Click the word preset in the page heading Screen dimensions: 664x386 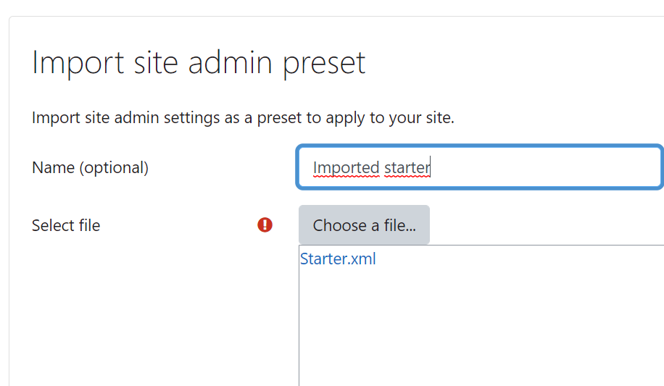click(x=324, y=64)
